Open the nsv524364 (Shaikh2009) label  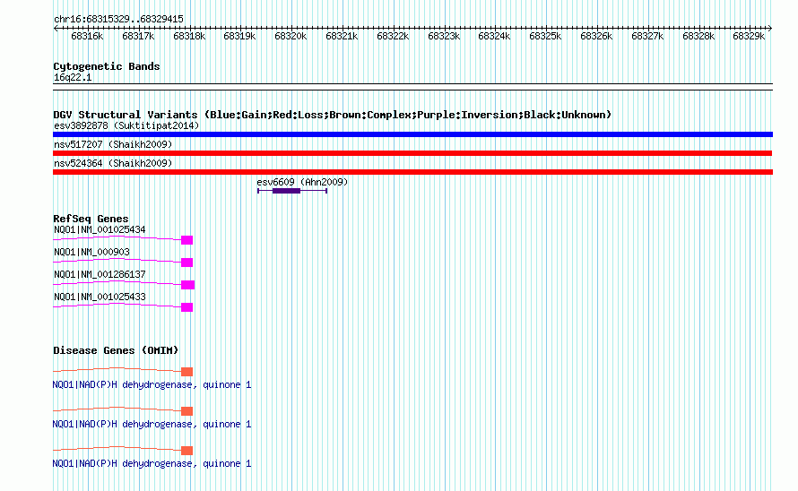tap(113, 163)
